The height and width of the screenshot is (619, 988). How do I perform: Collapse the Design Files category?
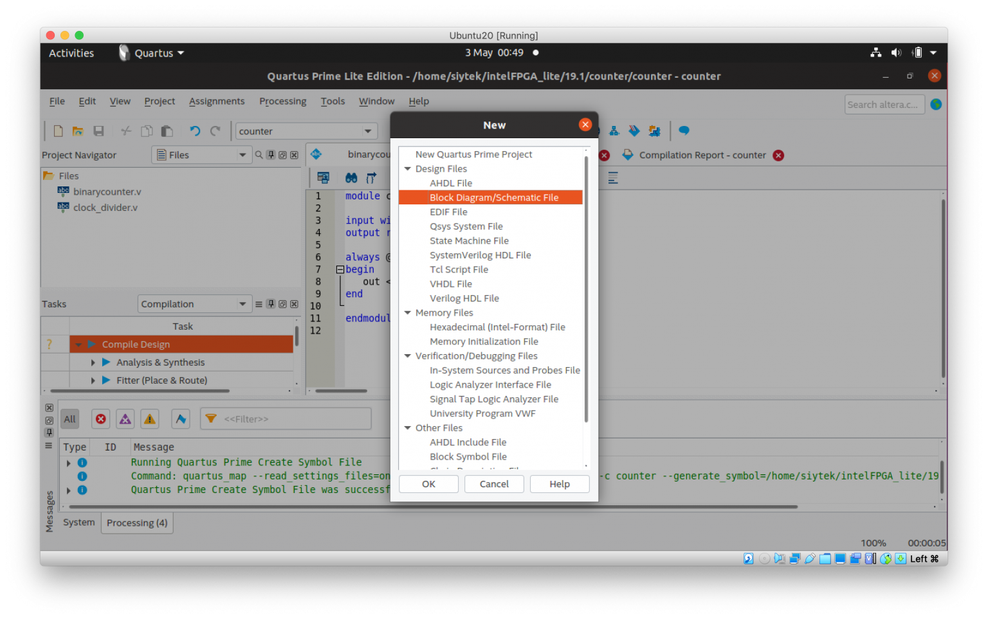coord(408,168)
